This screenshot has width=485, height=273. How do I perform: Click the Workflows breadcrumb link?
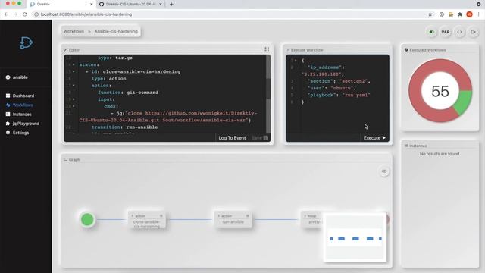(74, 31)
